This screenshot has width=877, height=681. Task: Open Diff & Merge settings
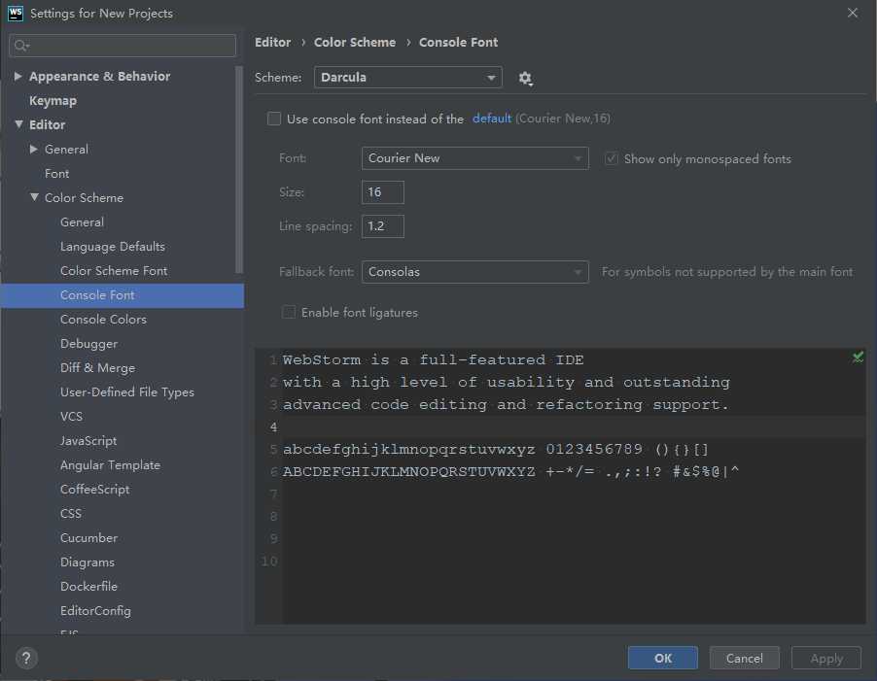[97, 367]
